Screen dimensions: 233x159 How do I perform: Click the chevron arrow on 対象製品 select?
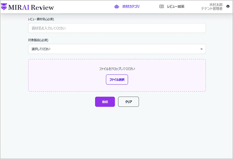click(201, 49)
